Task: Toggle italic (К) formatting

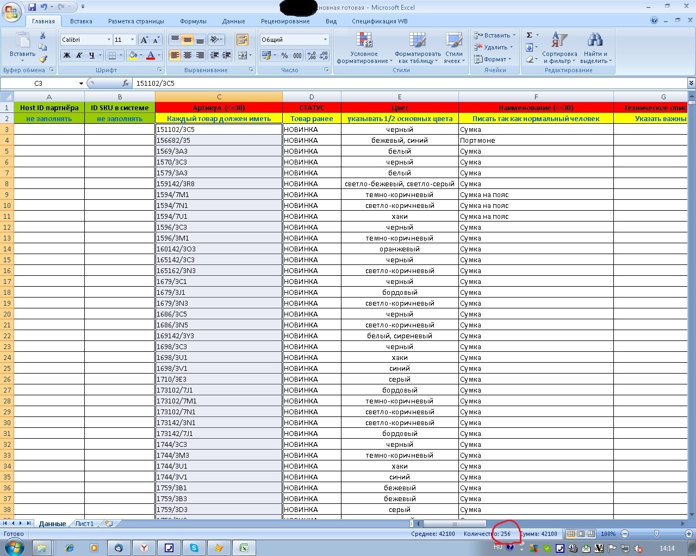Action: tap(79, 55)
